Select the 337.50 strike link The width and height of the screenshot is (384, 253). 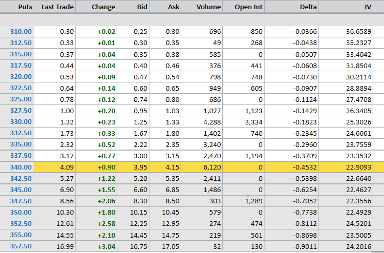[21, 156]
